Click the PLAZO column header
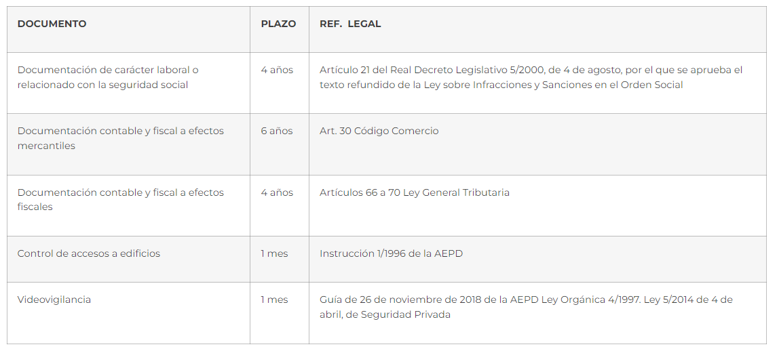The width and height of the screenshot is (779, 351). 278,24
